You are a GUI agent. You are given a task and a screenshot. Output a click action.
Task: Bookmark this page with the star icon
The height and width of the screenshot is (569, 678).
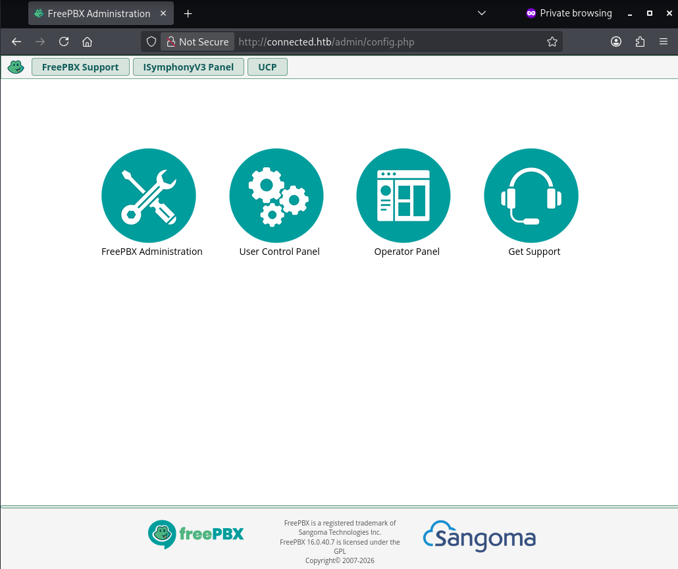click(552, 41)
